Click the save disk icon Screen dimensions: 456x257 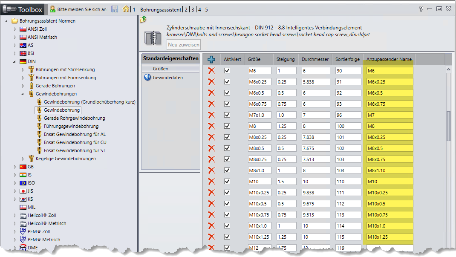[115, 9]
